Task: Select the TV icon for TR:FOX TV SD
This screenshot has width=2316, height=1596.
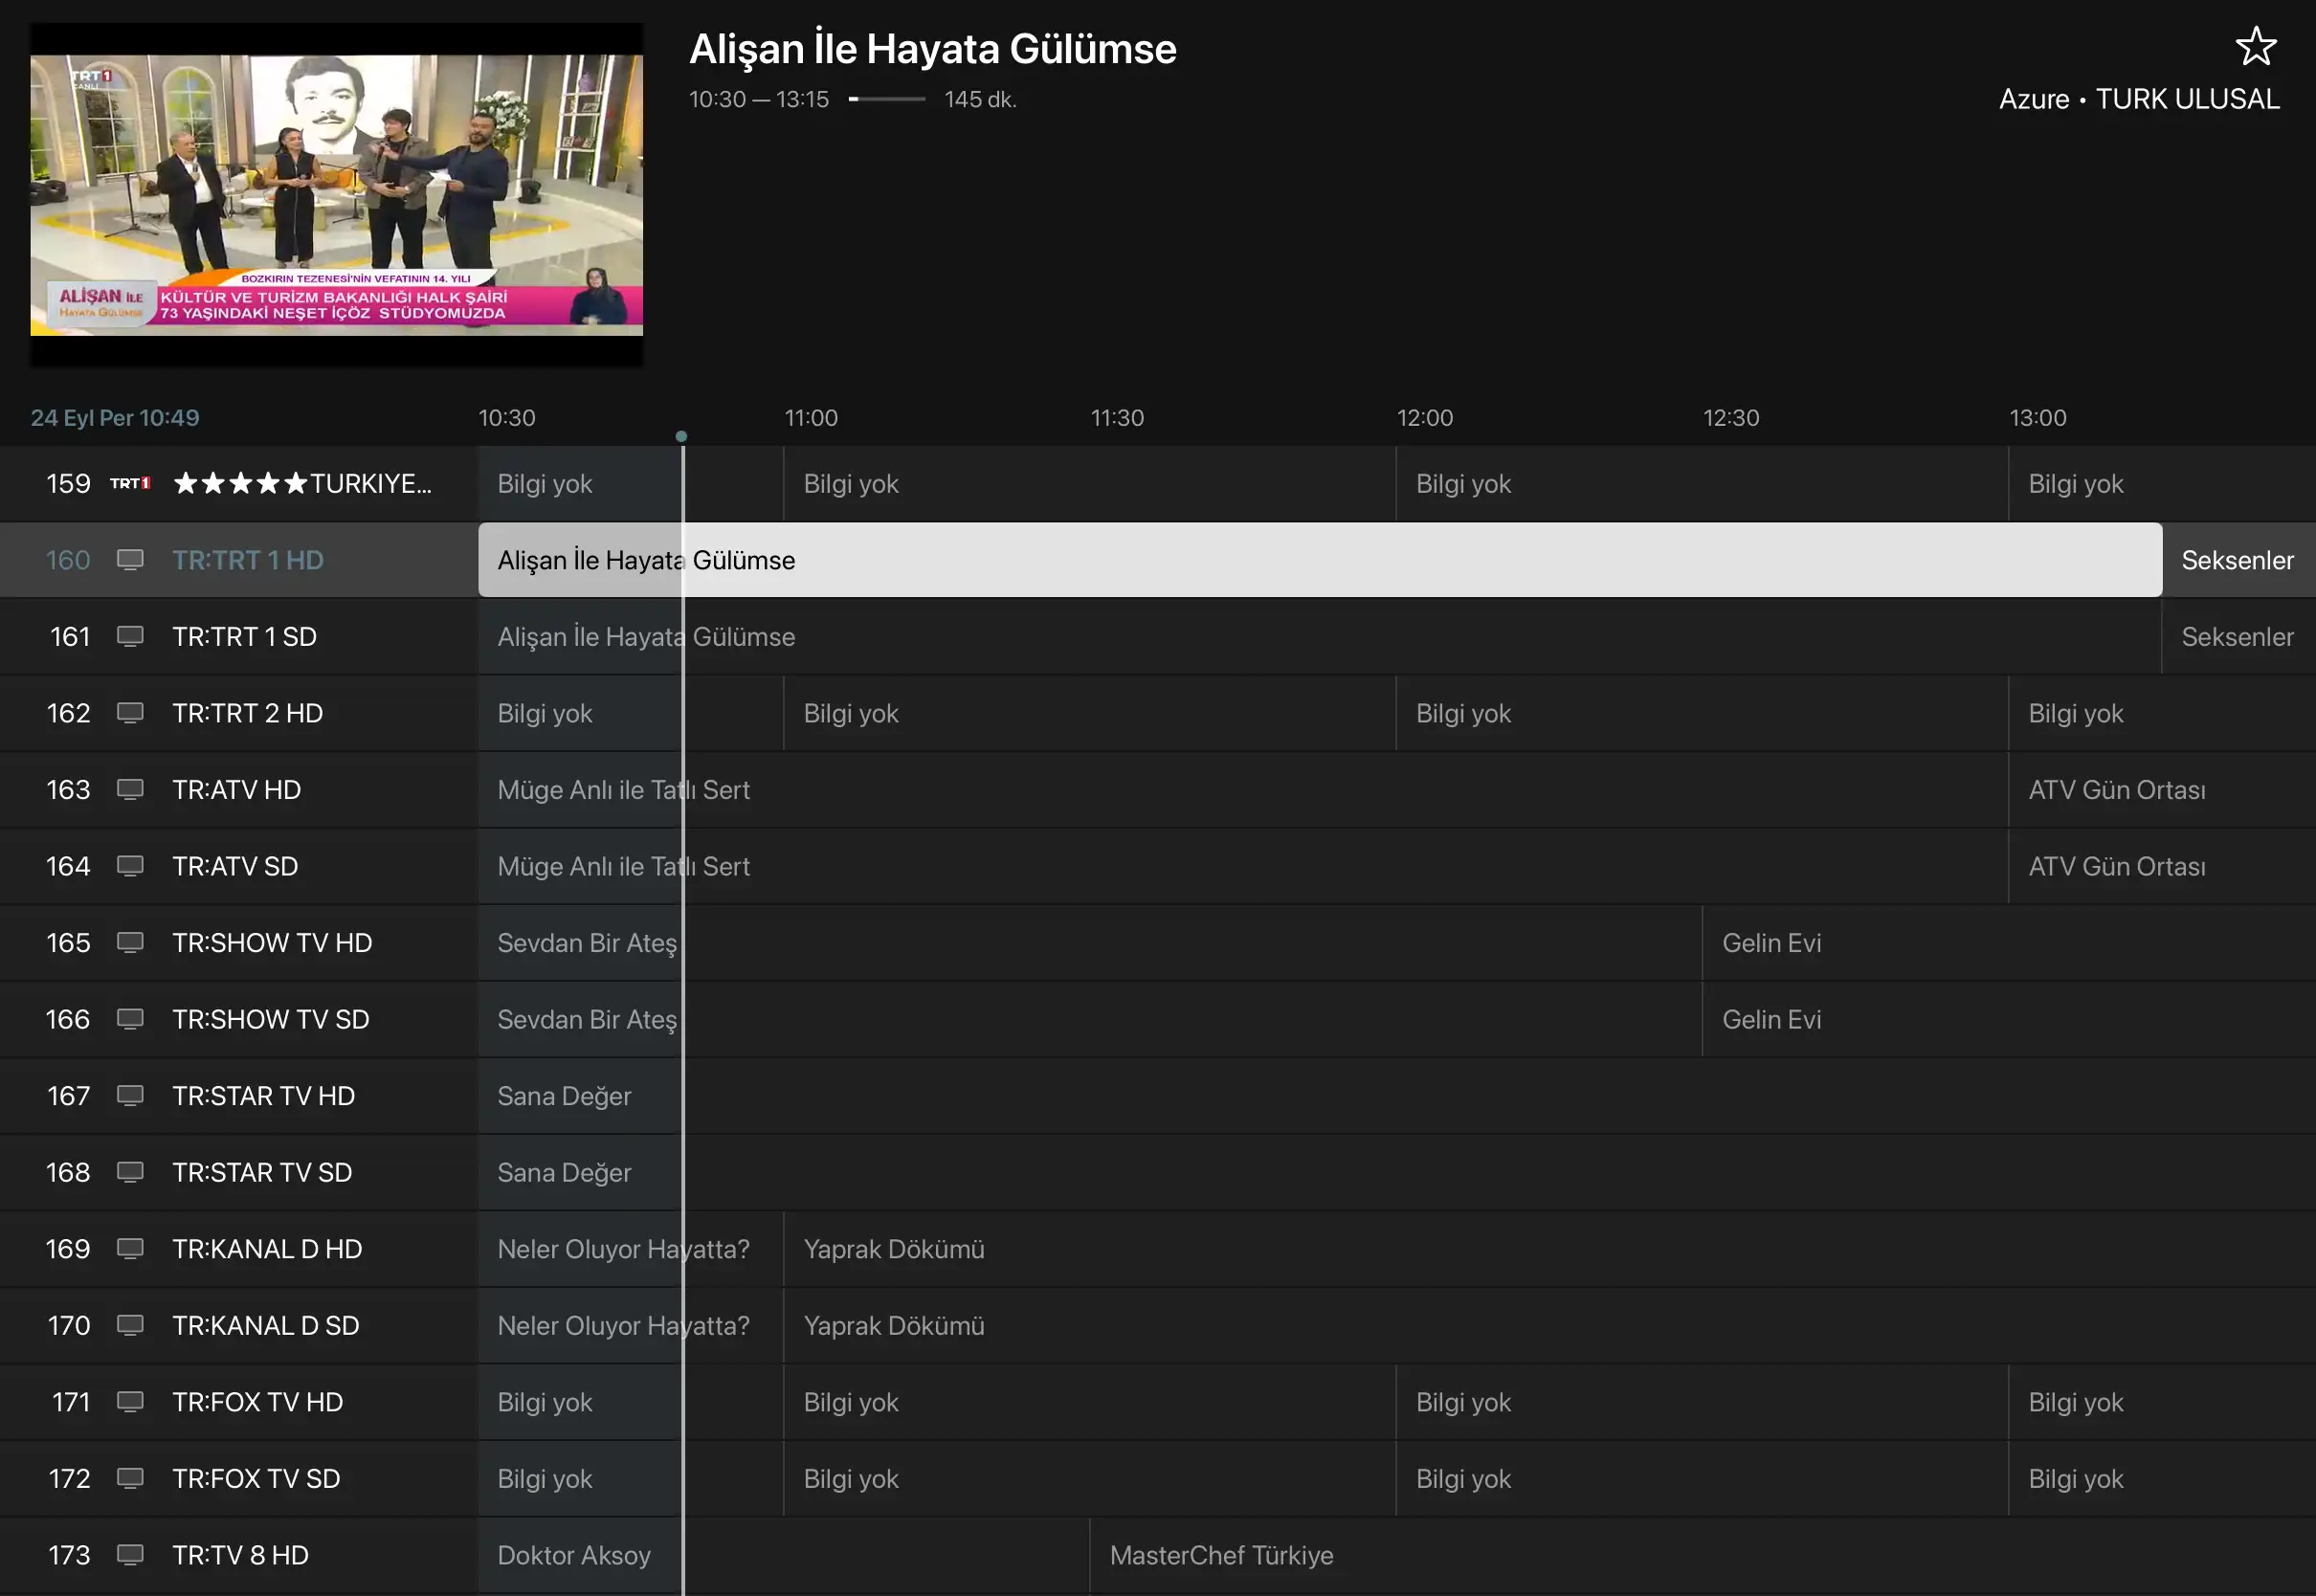Action: point(130,1478)
